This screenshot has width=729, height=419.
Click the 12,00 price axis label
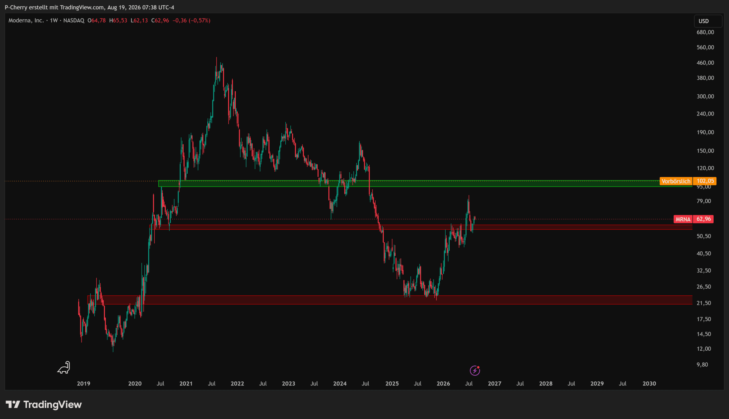pyautogui.click(x=704, y=349)
